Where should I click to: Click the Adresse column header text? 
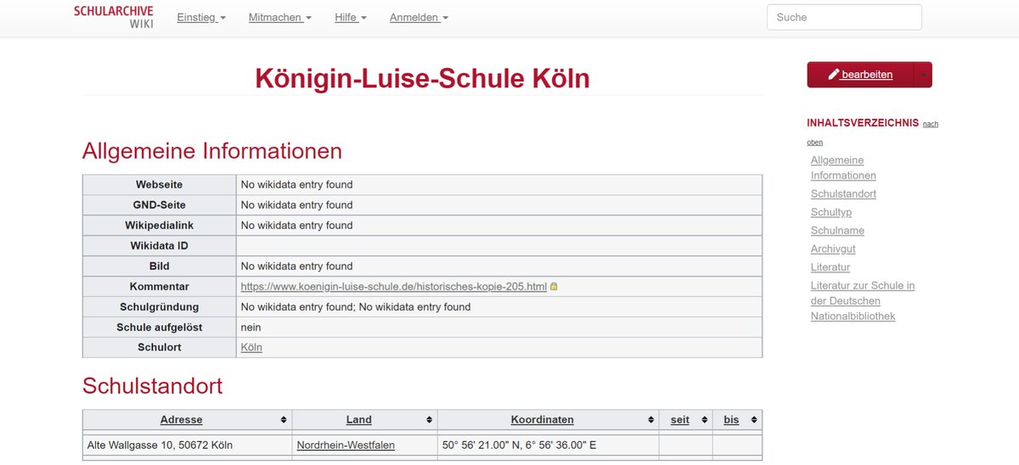181,420
